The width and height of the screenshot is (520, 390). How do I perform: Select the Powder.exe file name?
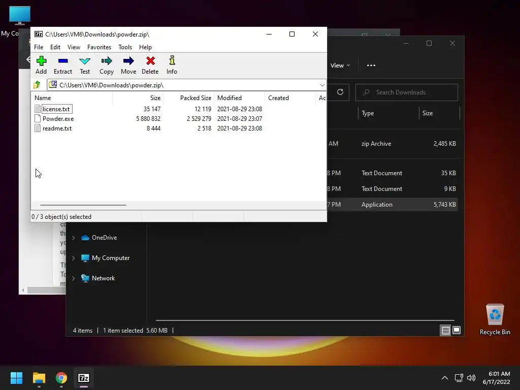tap(58, 118)
